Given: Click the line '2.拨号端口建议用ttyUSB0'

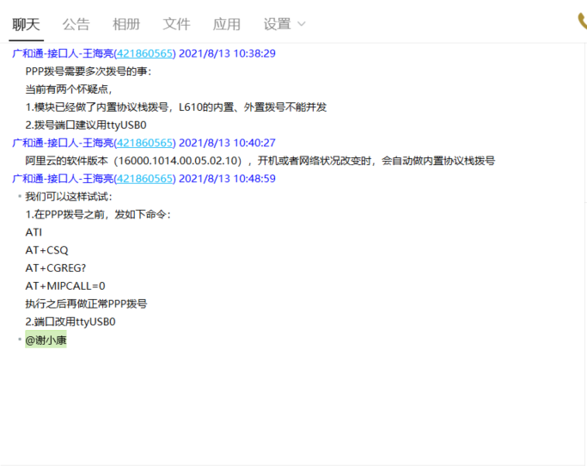Looking at the screenshot, I should click(86, 126).
